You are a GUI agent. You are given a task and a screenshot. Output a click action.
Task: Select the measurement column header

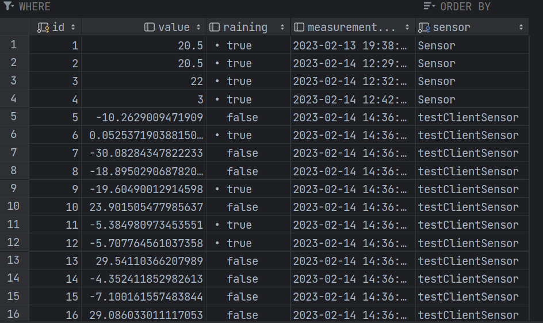(353, 27)
